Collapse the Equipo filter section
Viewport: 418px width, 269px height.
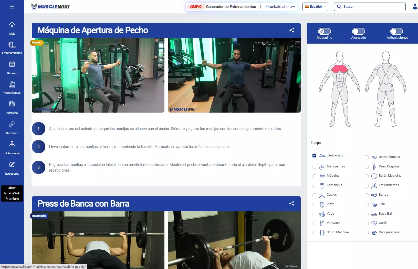(414, 143)
